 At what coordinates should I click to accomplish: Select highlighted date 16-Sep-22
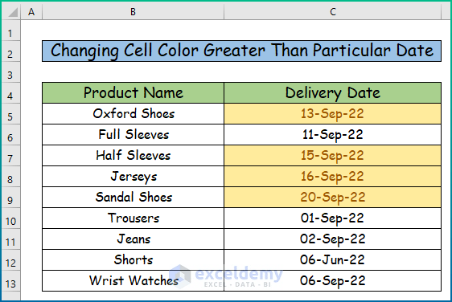(333, 177)
